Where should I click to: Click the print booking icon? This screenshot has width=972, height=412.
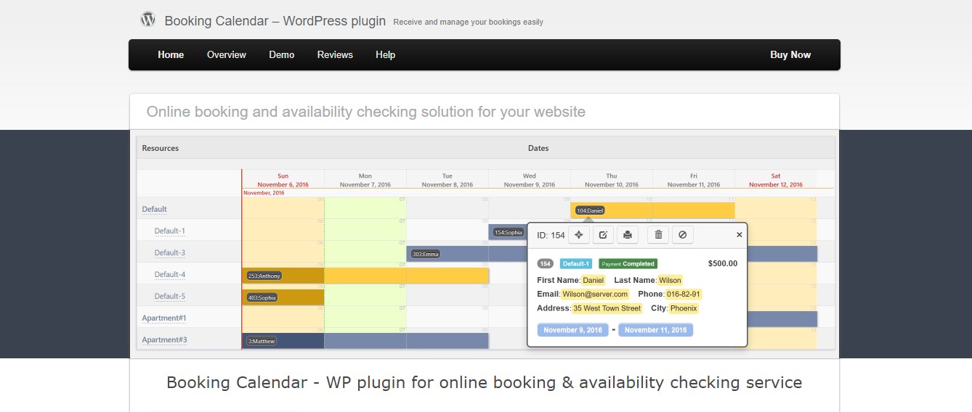(628, 234)
